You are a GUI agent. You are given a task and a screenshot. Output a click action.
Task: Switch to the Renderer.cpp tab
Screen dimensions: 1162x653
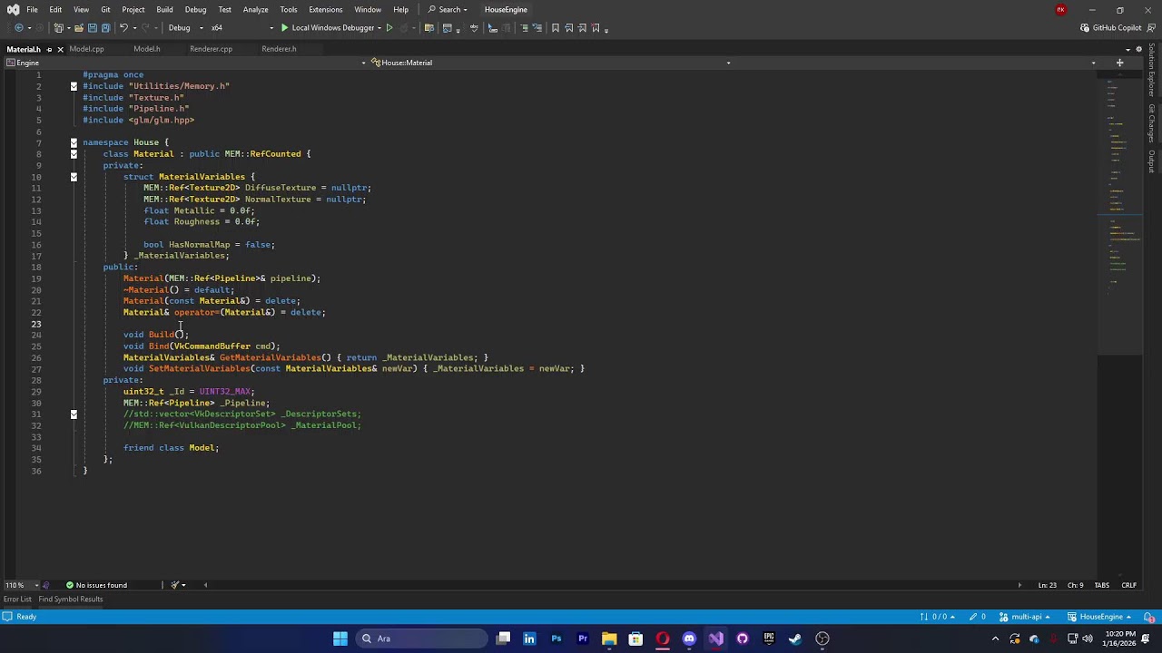click(211, 49)
